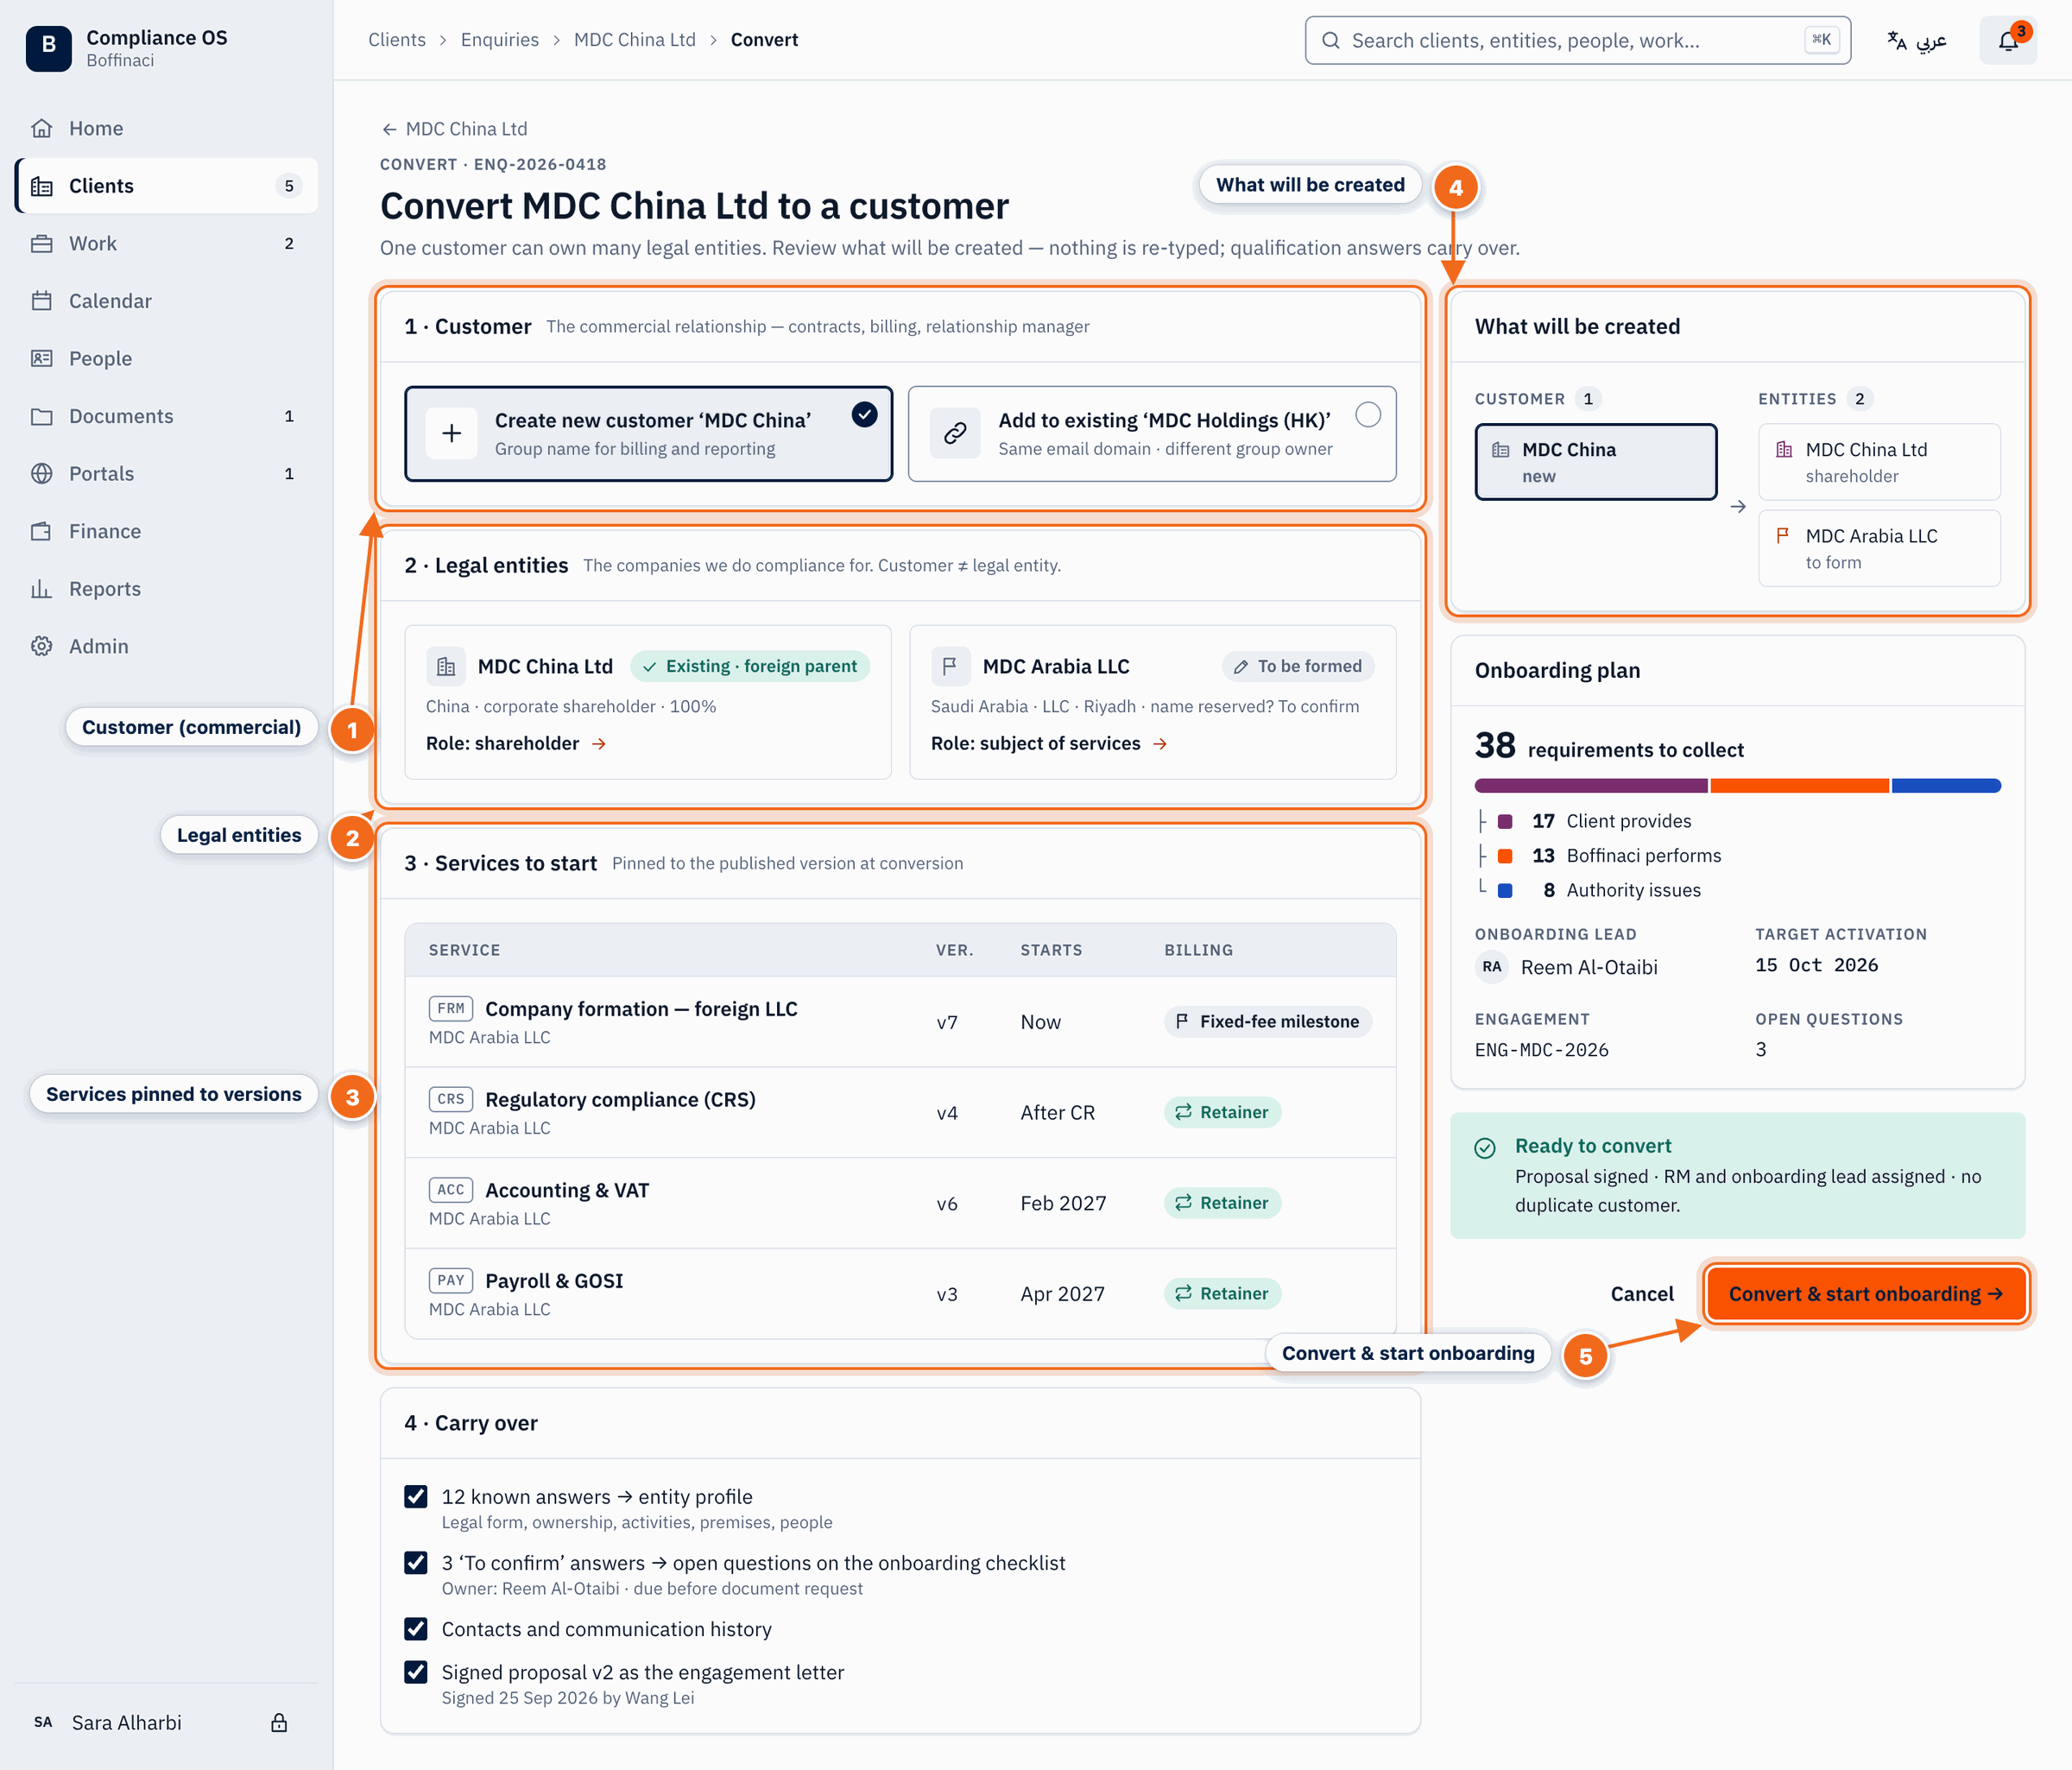The height and width of the screenshot is (1770, 2072).
Task: Click the purple Client provides swatch
Action: (x=1505, y=821)
